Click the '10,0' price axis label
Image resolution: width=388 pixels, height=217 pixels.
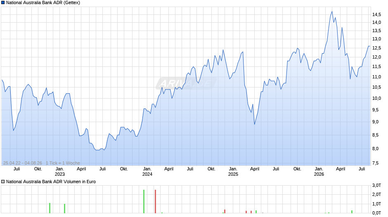tap(376, 98)
